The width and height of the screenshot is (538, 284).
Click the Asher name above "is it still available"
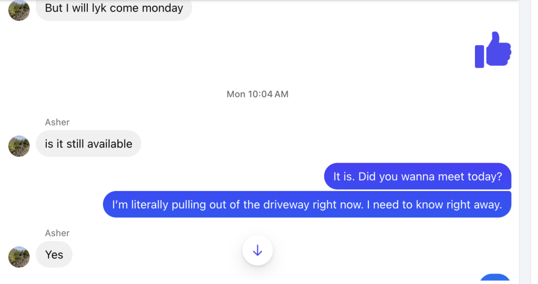coord(57,122)
